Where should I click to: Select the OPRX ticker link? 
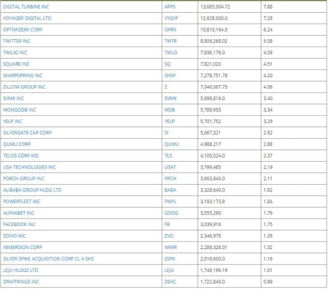click(x=170, y=30)
